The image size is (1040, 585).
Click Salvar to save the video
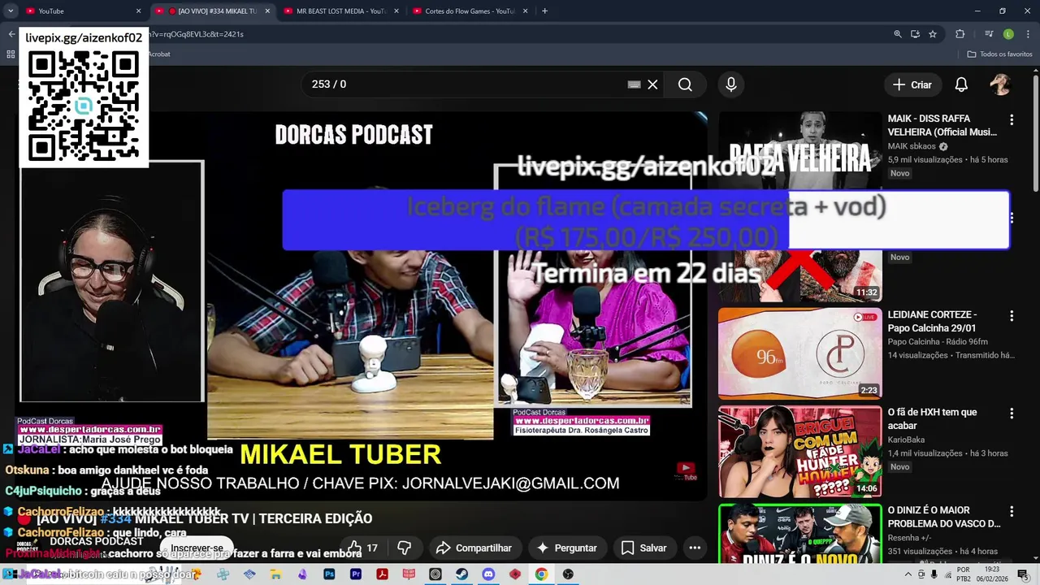(644, 548)
